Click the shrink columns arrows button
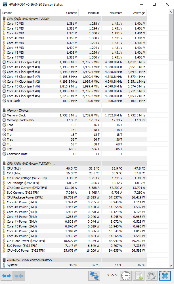This screenshot has height=284, width=174. click(19, 275)
